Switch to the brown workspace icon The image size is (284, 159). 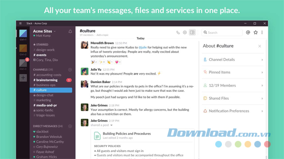[23, 48]
